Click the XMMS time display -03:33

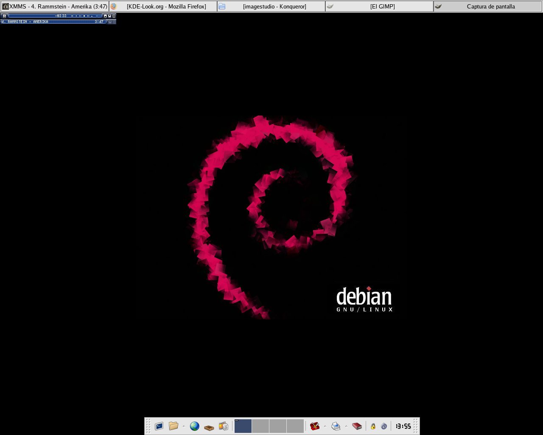61,16
